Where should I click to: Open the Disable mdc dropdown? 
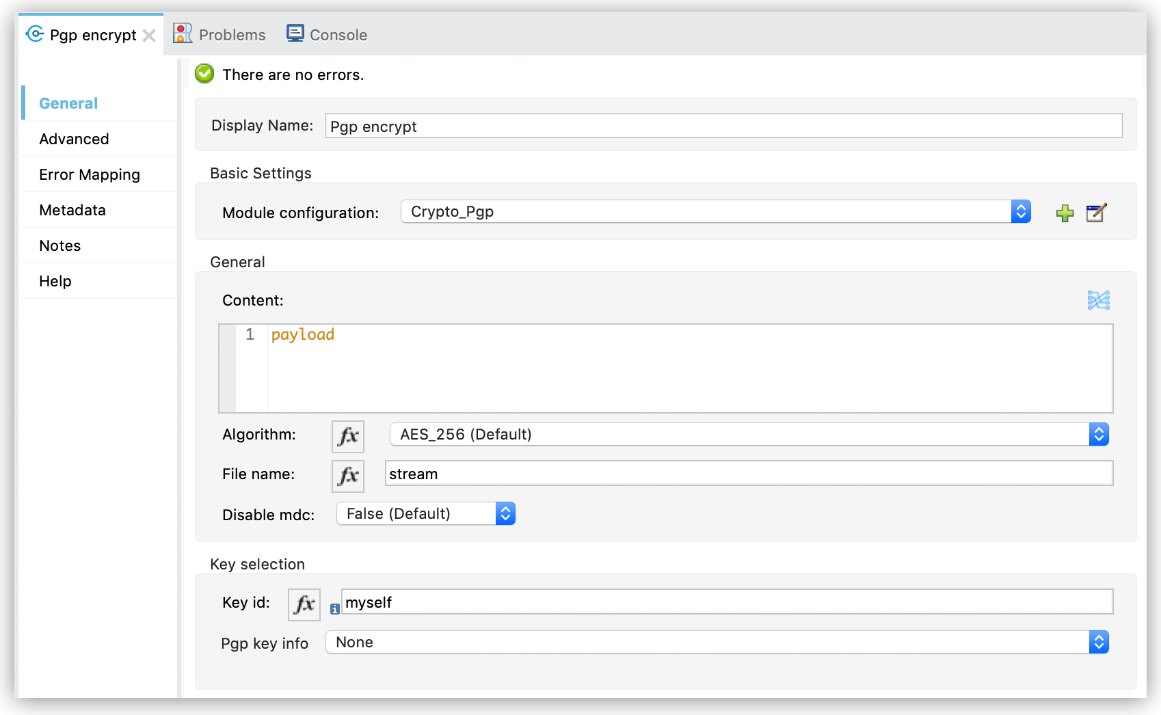tap(505, 513)
